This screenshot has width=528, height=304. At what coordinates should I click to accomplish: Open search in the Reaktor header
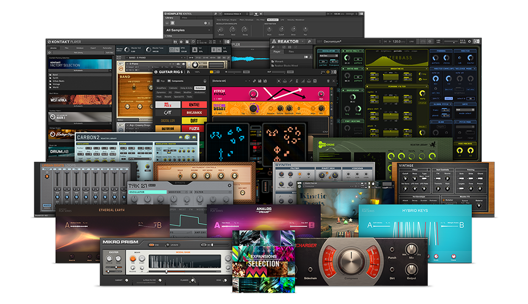pos(309,42)
